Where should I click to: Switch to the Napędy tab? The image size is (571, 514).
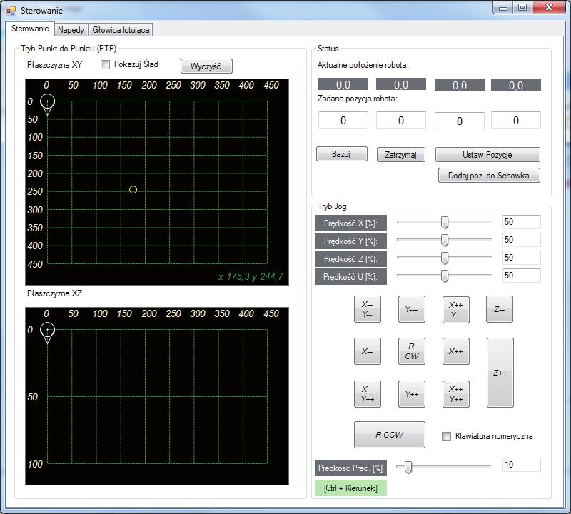click(71, 29)
